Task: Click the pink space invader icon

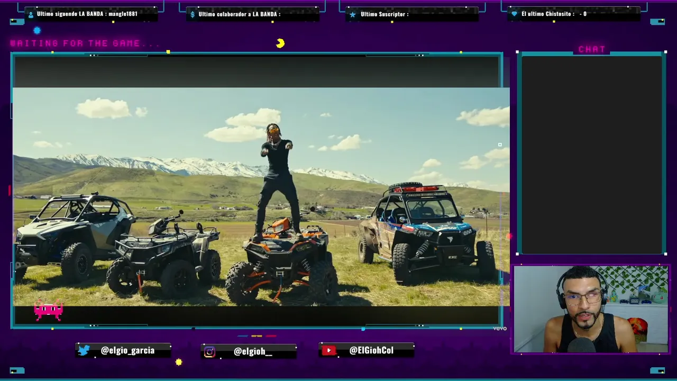Action: coord(49,311)
